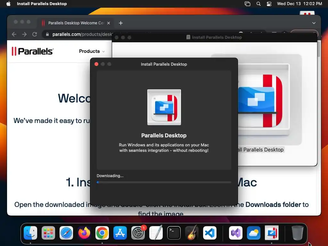Go forward in Chrome browser
The width and height of the screenshot is (328, 246).
tap(24, 34)
